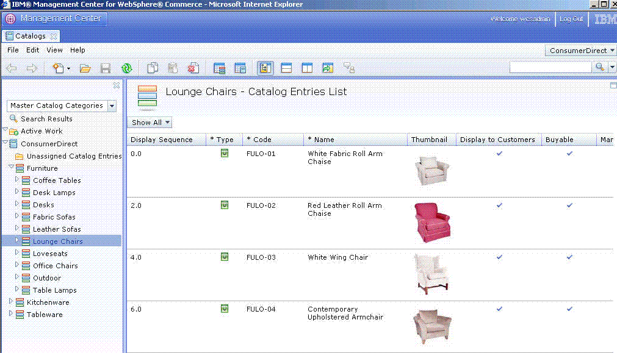This screenshot has height=353, width=617.
Task: Click the type icon for FULO-02
Action: [x=225, y=205]
